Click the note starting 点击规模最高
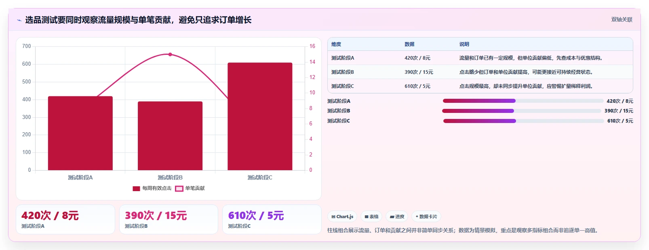The height and width of the screenshot is (250, 649). coord(527,86)
